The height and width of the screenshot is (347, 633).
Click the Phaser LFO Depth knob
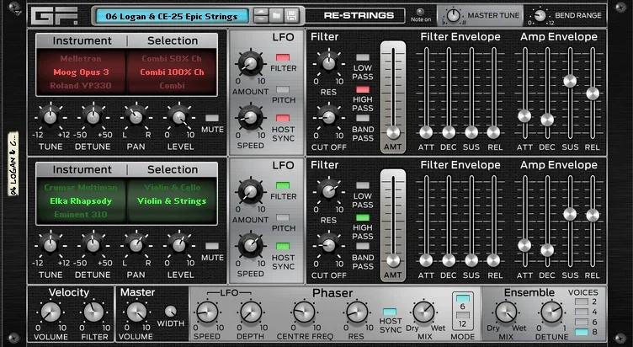pos(251,312)
